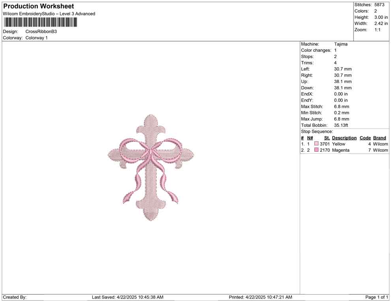Click the Brand column header
This screenshot has height=301, width=391.
[379, 137]
